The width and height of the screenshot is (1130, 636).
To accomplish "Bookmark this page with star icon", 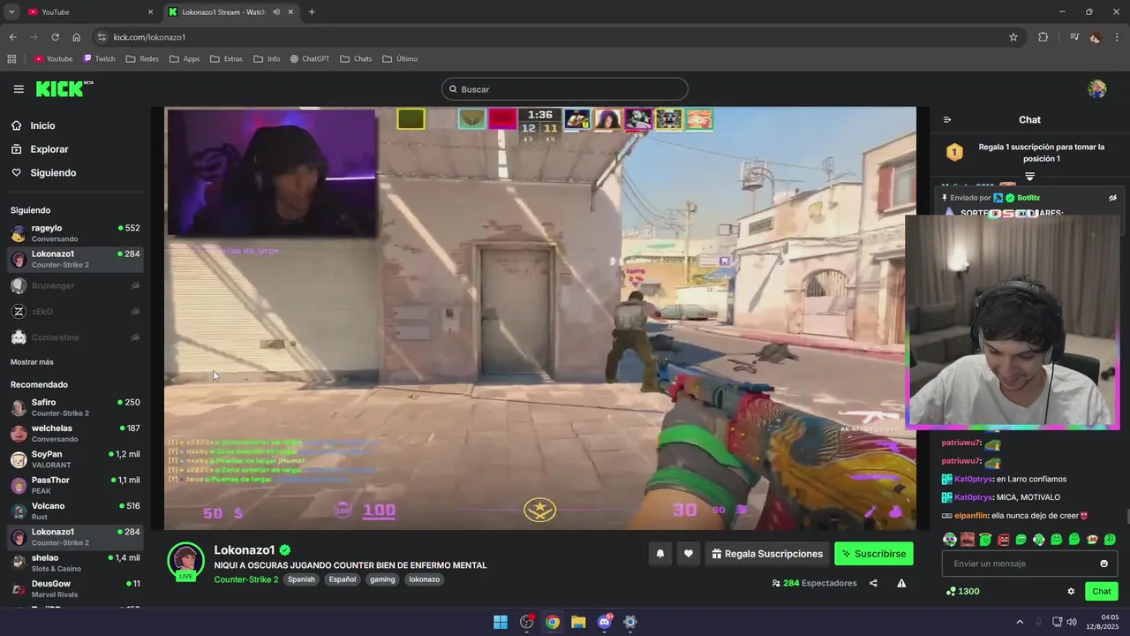I will tap(1013, 37).
